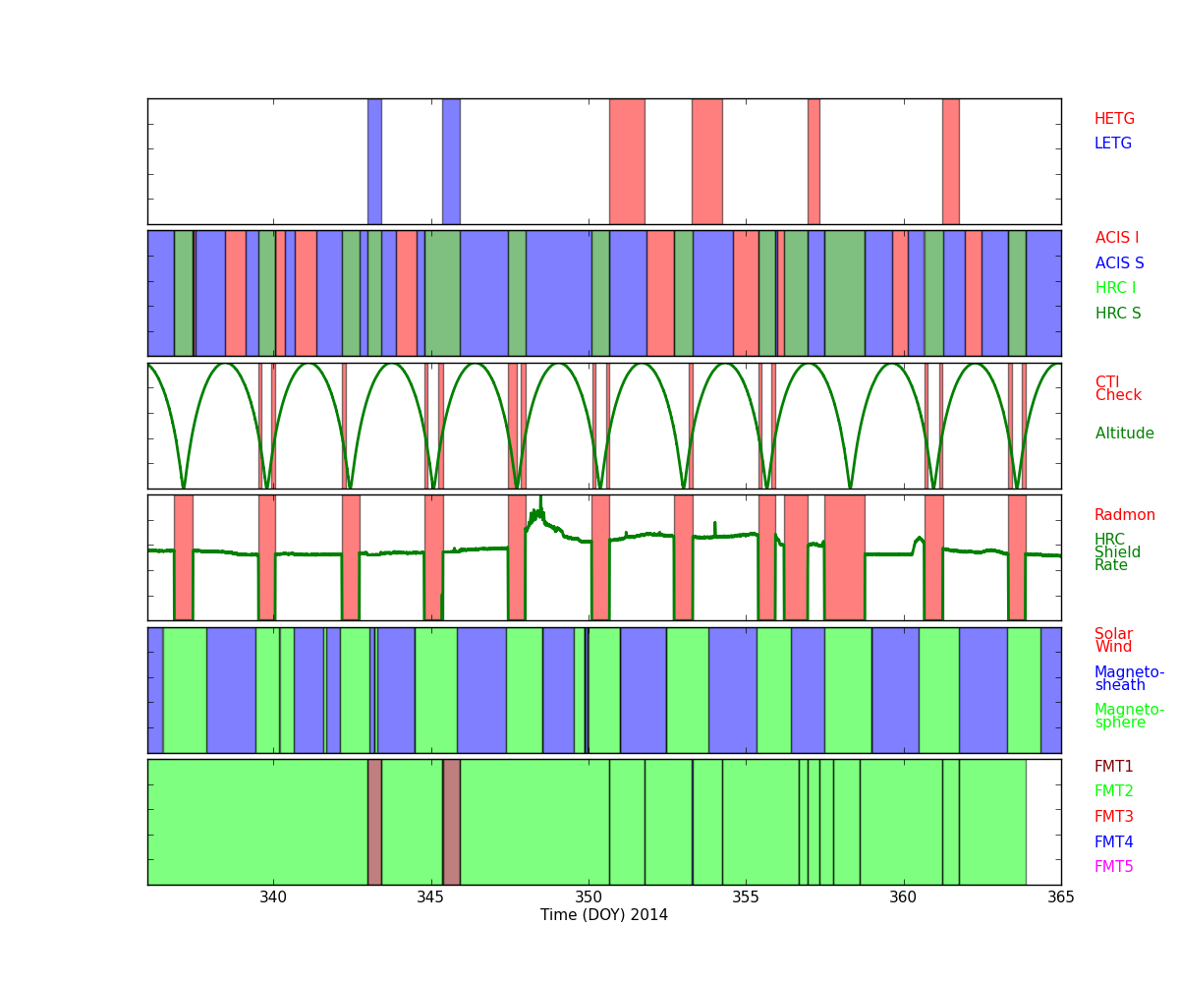
Task: Select the Solar Wind legend label
Action: [x=1113, y=641]
